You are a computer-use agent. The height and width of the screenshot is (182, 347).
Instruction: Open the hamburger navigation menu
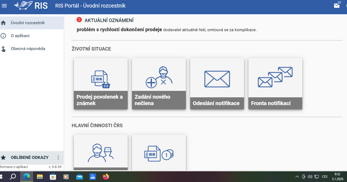pyautogui.click(x=4, y=6)
